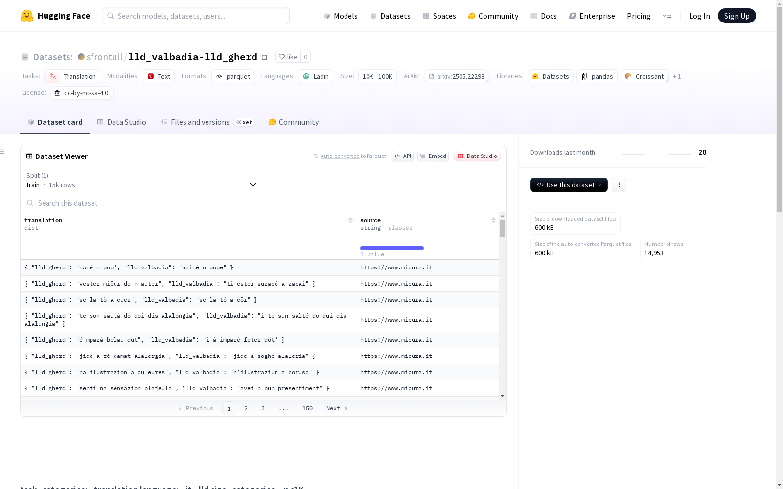The image size is (783, 489).
Task: Click the row containing "se la tò a cuer"
Action: (x=259, y=300)
